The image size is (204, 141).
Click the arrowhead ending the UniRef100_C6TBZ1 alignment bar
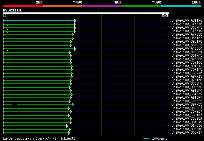click(72, 94)
